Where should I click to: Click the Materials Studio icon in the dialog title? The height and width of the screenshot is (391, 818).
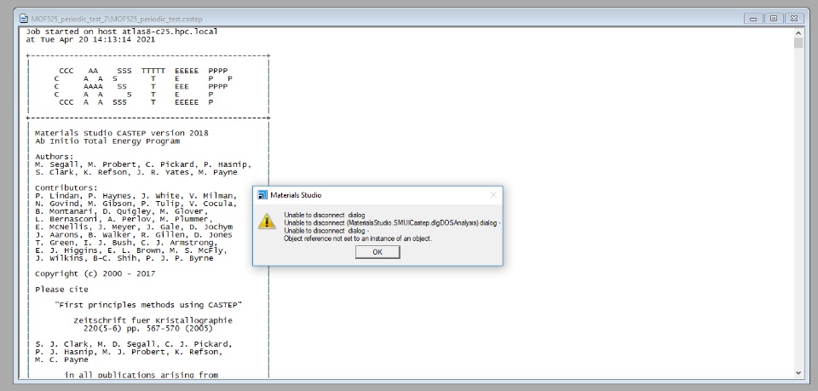[262, 195]
